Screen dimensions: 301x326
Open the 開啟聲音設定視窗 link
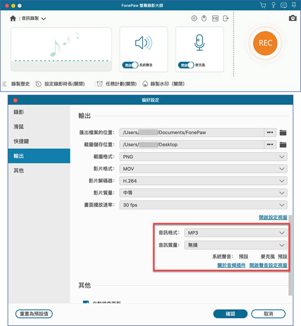268,265
